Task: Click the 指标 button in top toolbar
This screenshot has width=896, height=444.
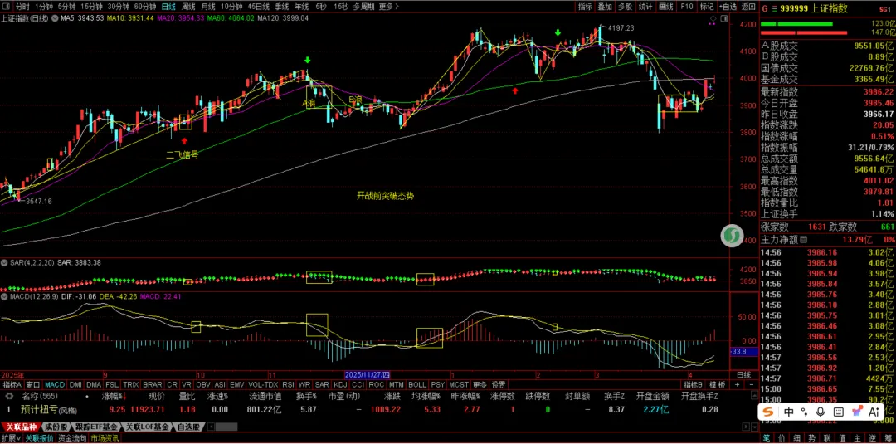Action: [x=585, y=7]
